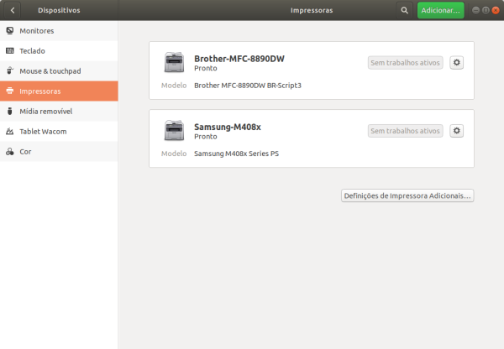Image resolution: width=504 pixels, height=349 pixels.
Task: Go to the Teclado settings panel
Action: [59, 51]
